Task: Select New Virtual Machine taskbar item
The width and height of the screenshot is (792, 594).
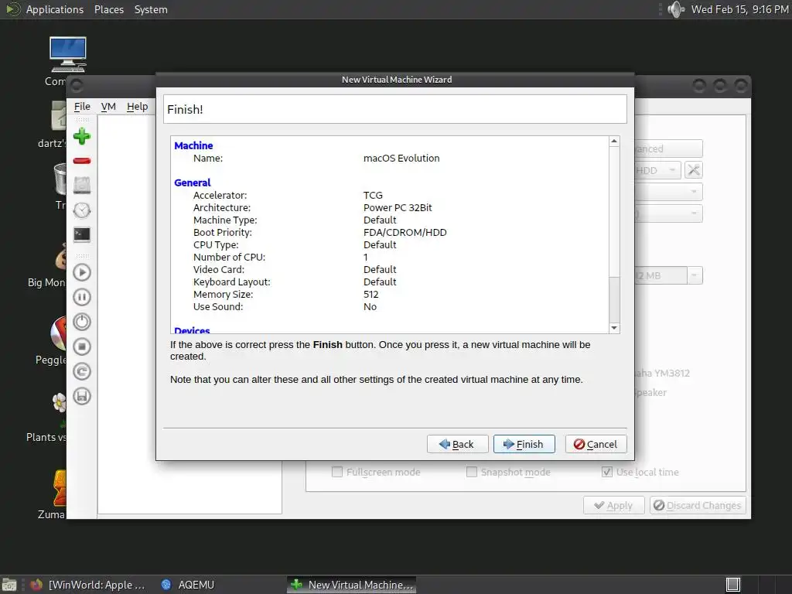Action: click(352, 585)
